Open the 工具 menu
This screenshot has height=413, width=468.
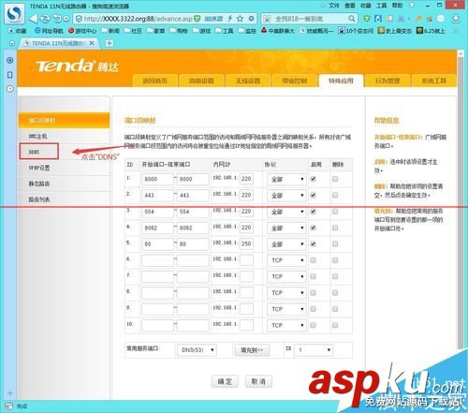pos(382,6)
